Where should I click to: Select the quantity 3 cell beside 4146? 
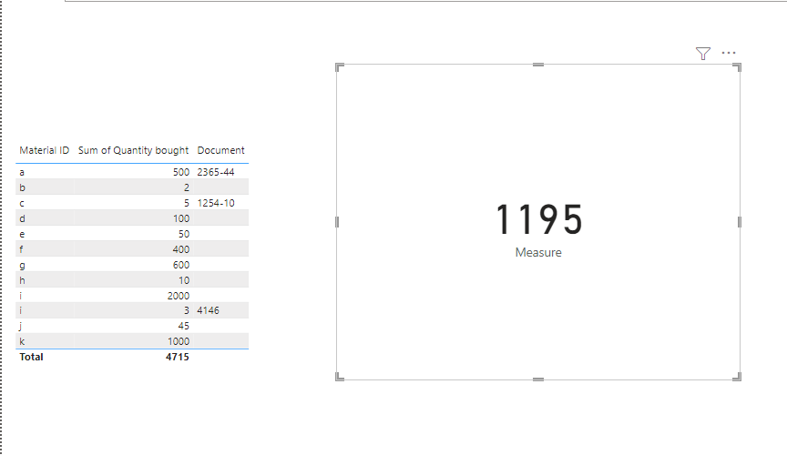pos(186,310)
